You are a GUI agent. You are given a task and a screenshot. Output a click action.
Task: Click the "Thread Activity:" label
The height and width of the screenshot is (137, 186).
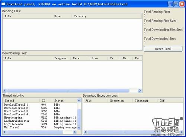point(13,96)
